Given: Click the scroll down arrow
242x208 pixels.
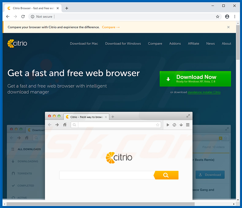Looking at the screenshot, I should coord(238,200).
